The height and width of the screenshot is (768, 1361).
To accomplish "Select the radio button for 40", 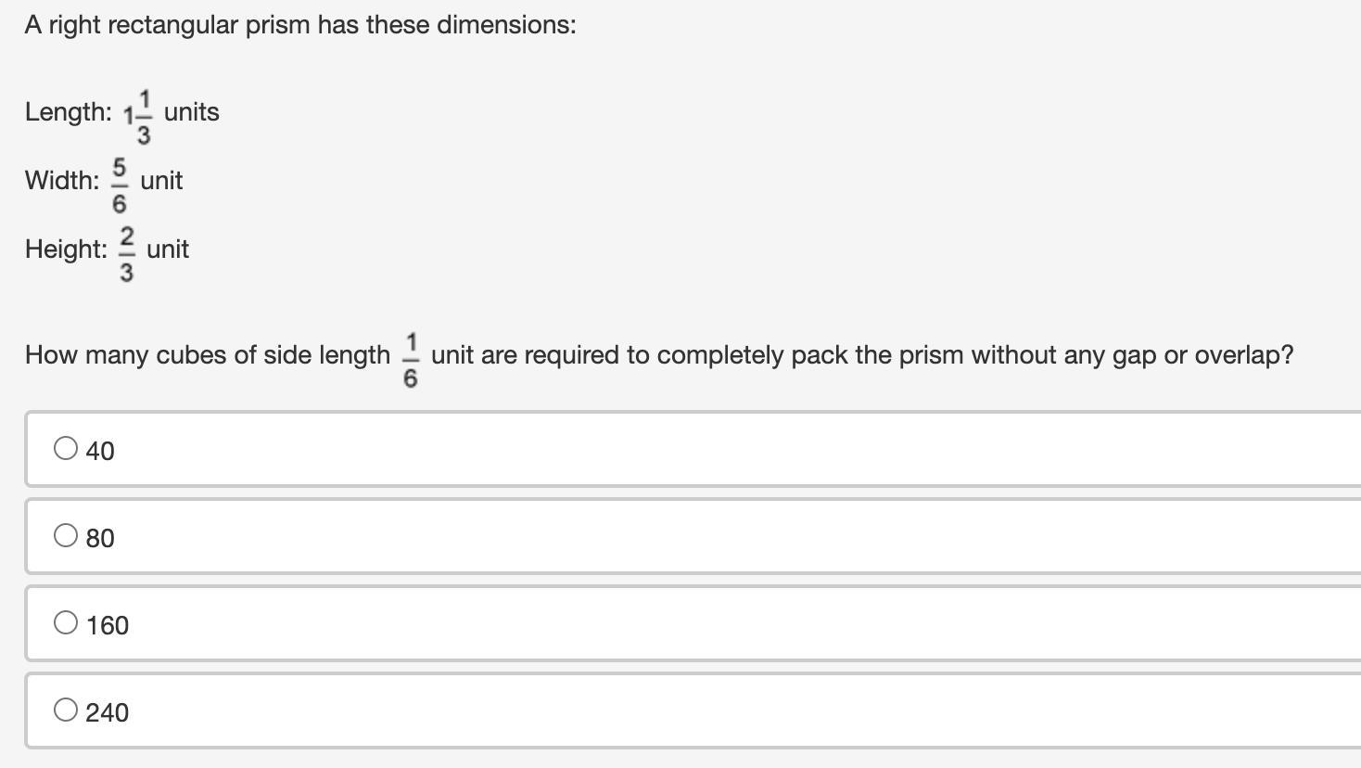I will point(66,449).
